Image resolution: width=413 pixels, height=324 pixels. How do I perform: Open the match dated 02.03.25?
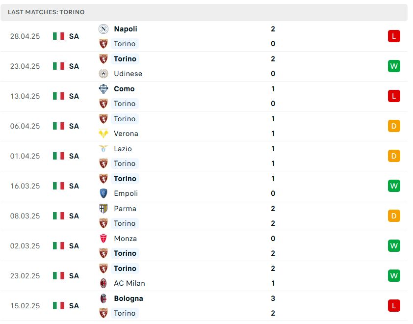click(204, 246)
